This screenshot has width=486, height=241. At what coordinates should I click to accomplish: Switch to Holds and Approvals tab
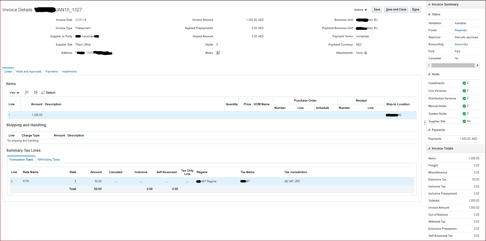(x=28, y=72)
